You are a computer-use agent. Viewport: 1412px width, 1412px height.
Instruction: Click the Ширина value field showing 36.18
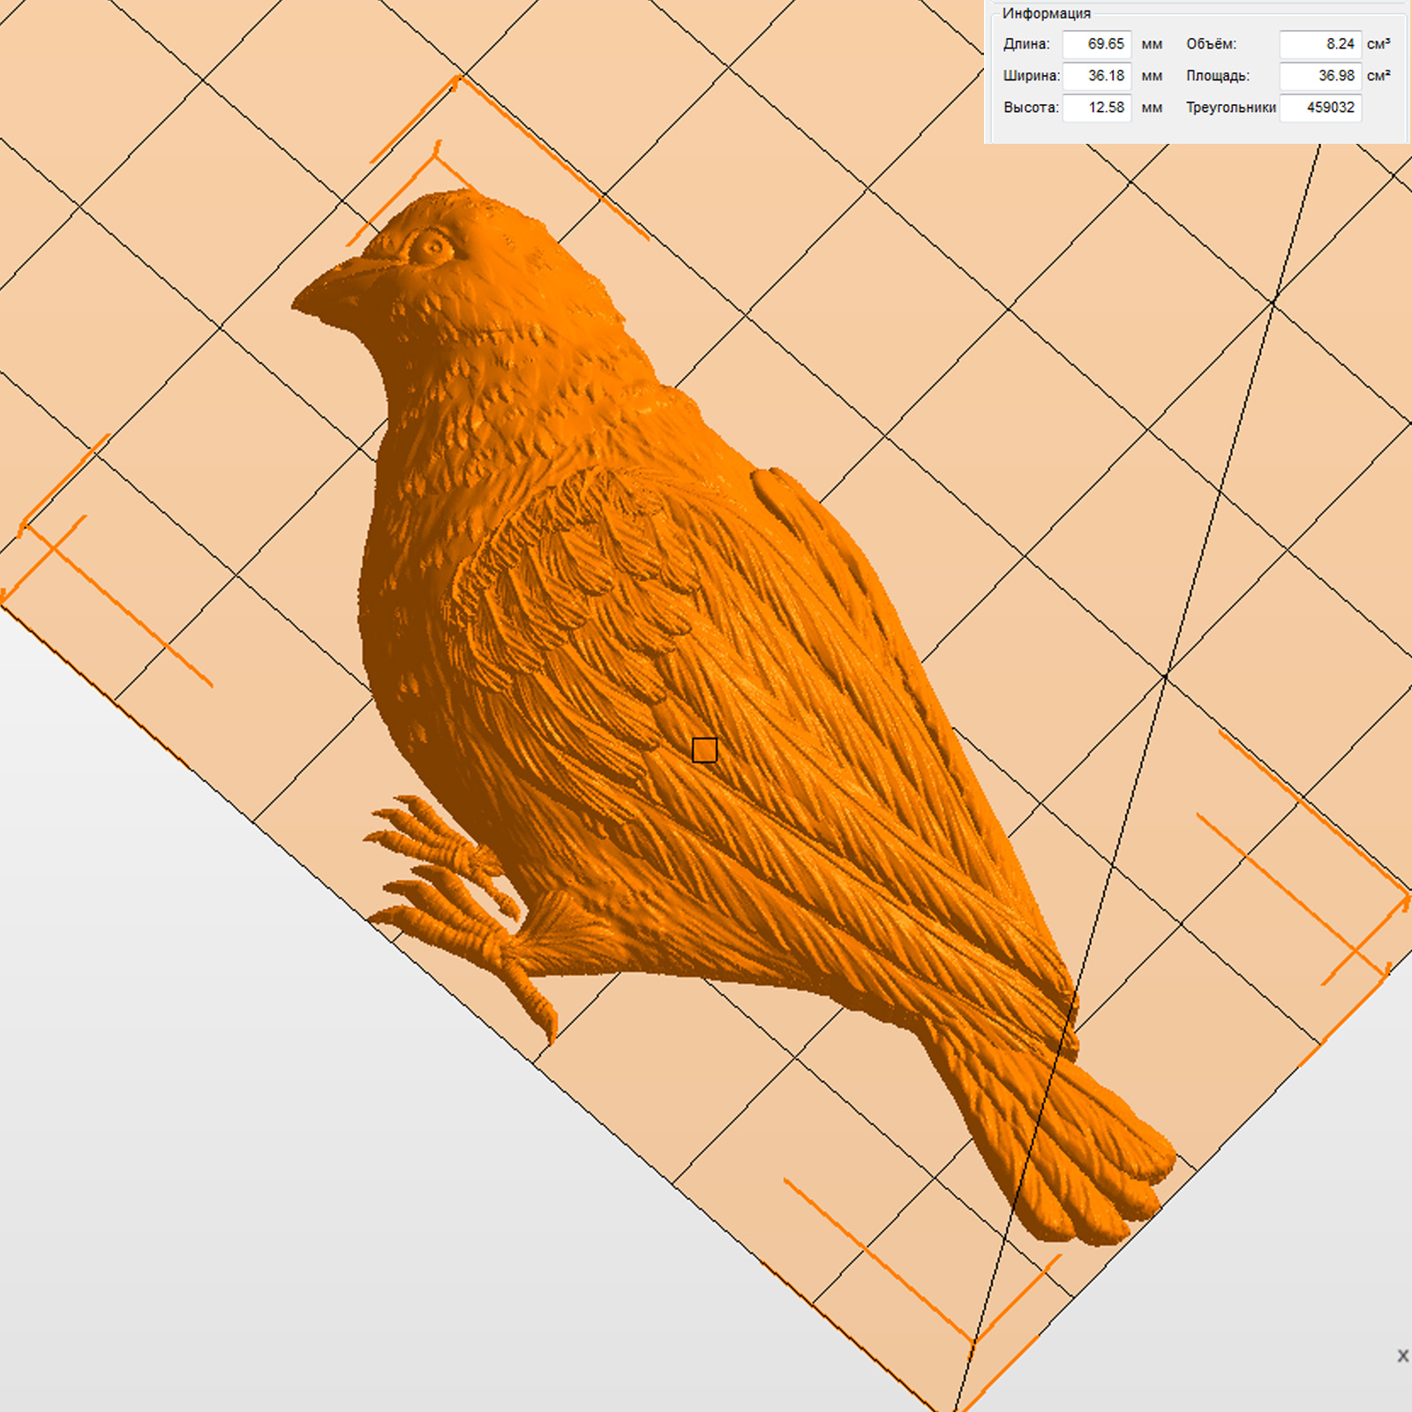pyautogui.click(x=1097, y=76)
